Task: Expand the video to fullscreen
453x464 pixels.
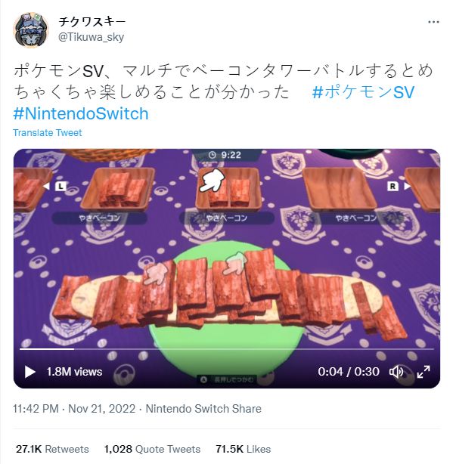Action: [424, 372]
